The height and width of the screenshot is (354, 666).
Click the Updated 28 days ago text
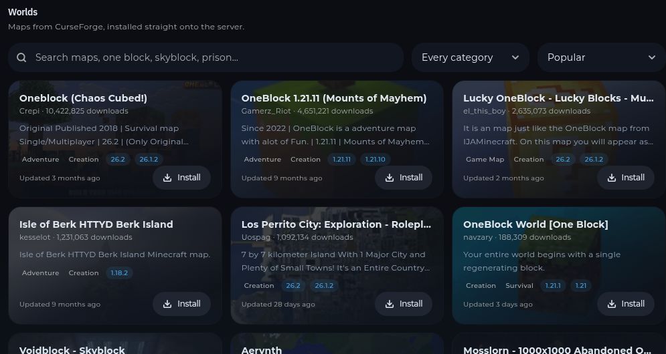click(278, 305)
